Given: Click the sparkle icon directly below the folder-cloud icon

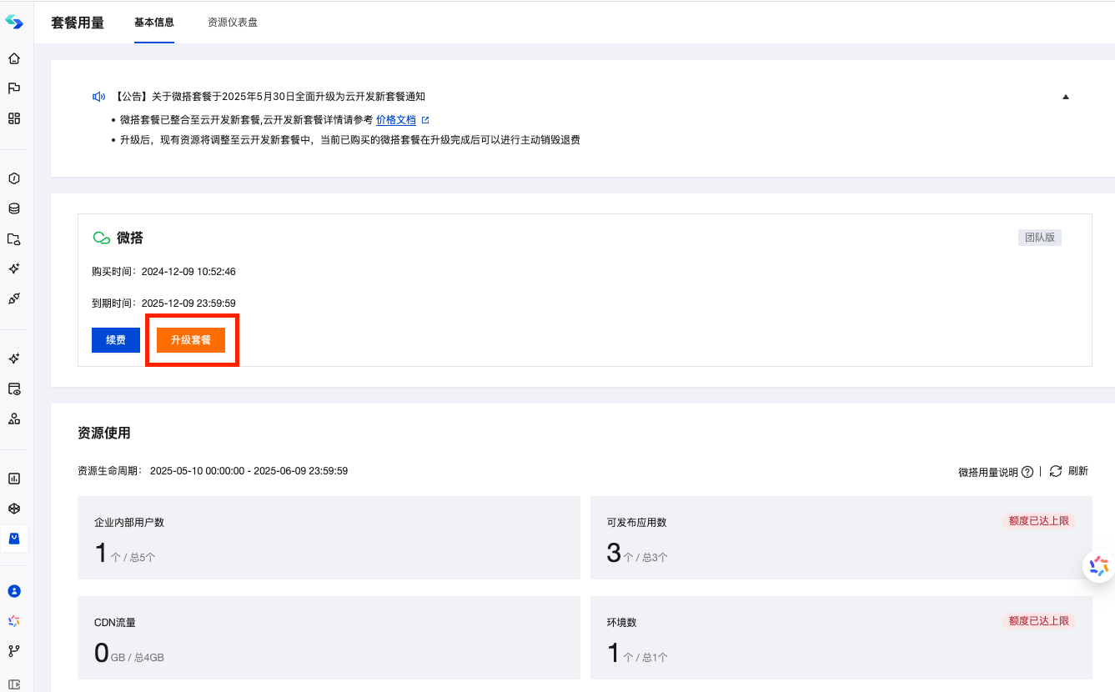Looking at the screenshot, I should click(14, 268).
